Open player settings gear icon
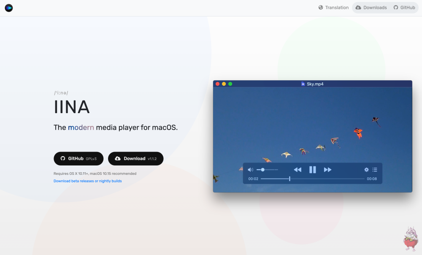The height and width of the screenshot is (255, 422). click(x=366, y=170)
